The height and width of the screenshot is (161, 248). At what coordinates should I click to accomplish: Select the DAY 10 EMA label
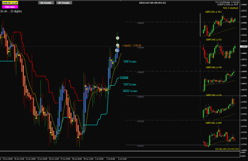(x=130, y=85)
